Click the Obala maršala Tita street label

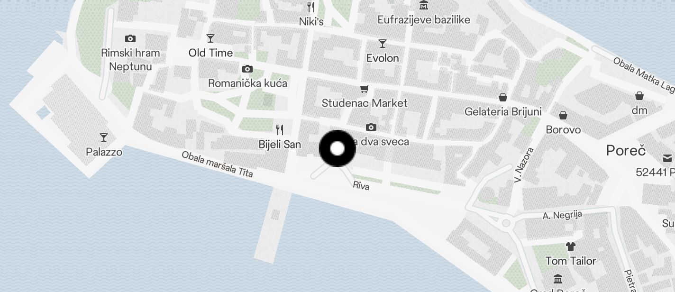[x=218, y=164]
